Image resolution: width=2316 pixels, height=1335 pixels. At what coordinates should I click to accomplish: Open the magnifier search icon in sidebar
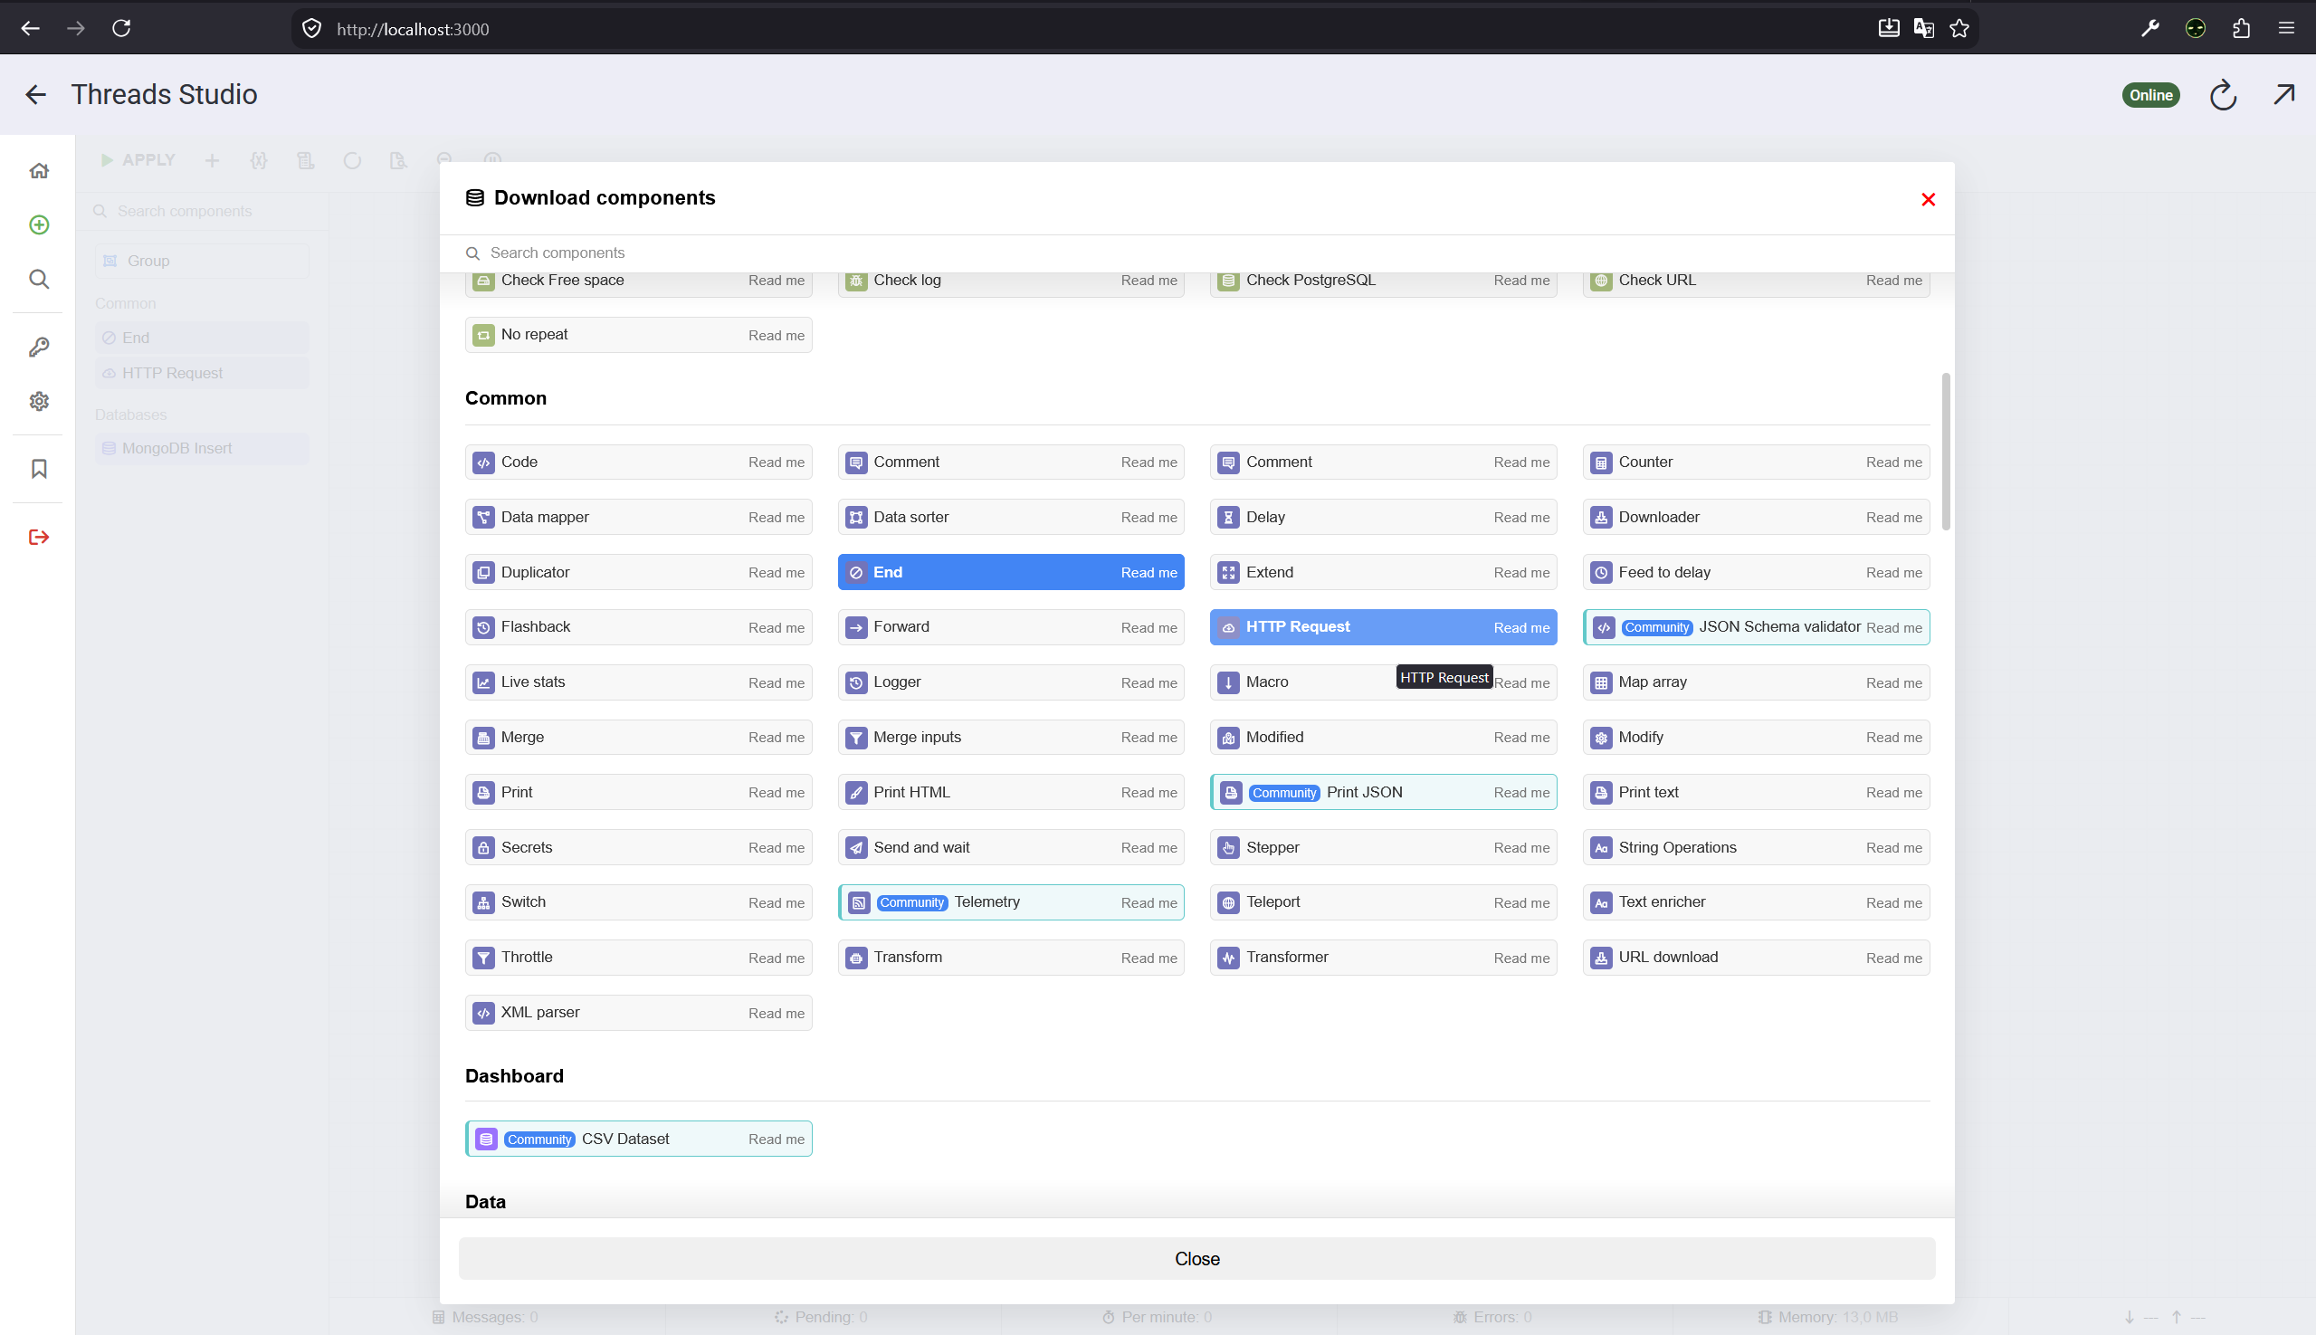[39, 279]
